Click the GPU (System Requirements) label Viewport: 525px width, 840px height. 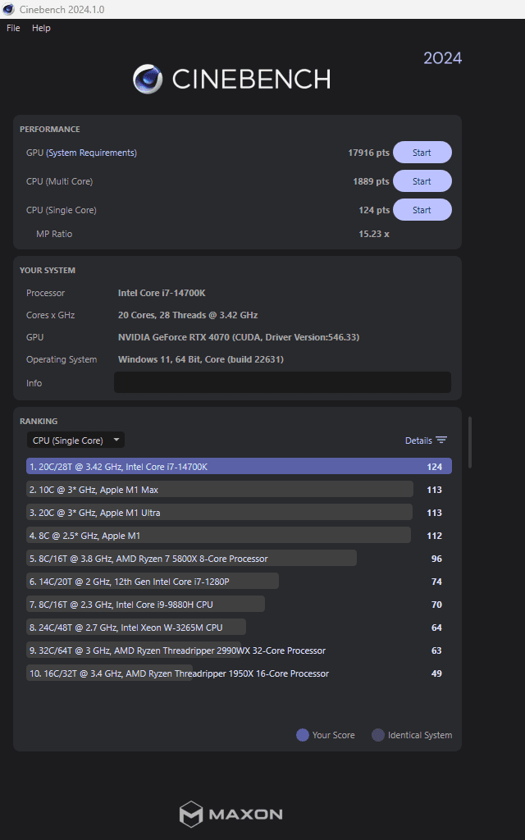81,153
